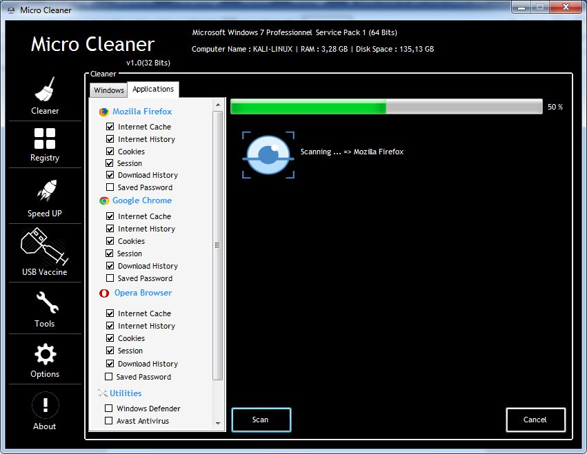Close the Micro Cleaner window
Screen dimensions: 587x454
566,7
